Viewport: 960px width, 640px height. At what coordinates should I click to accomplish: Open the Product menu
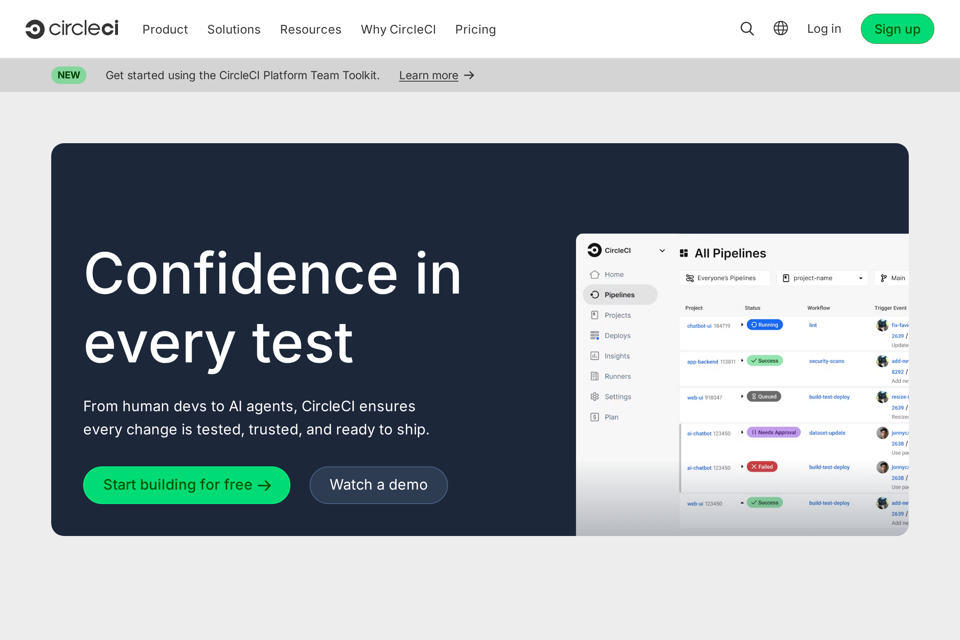pos(165,29)
